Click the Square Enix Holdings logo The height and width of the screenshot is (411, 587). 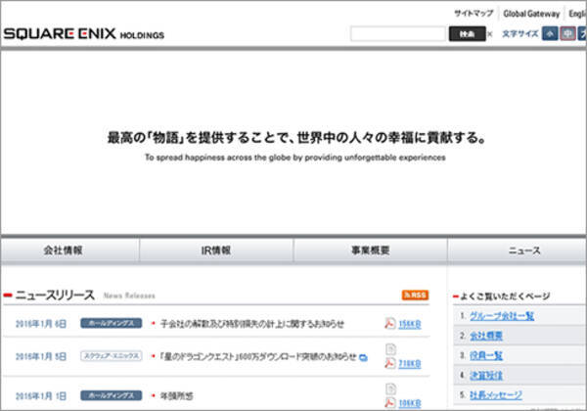[x=84, y=34]
